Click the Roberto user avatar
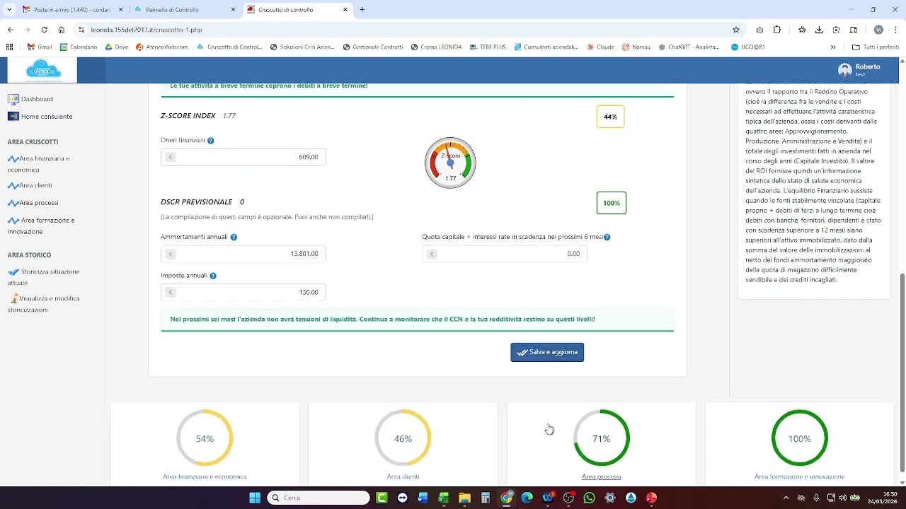This screenshot has width=906, height=509. [844, 70]
